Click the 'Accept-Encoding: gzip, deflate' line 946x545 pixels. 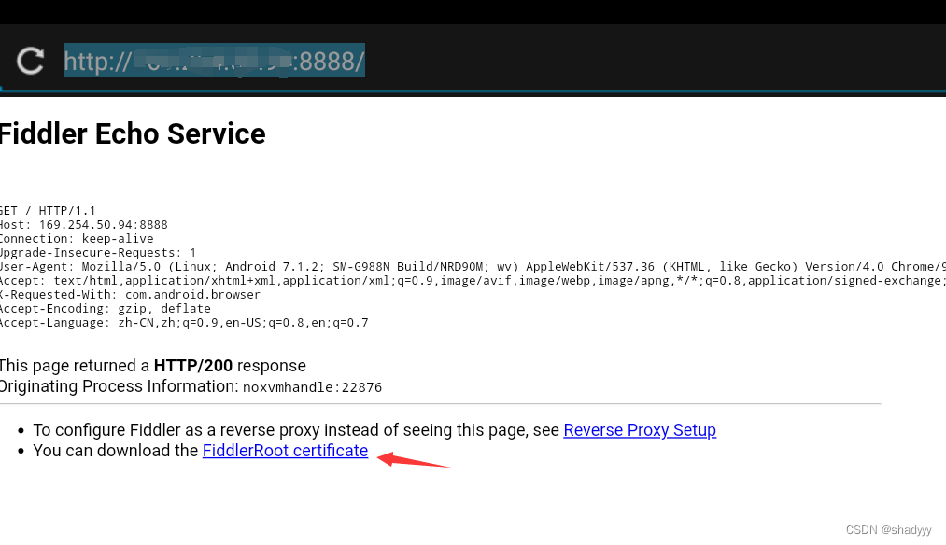pyautogui.click(x=105, y=308)
